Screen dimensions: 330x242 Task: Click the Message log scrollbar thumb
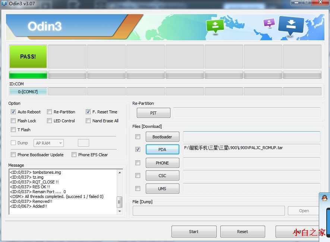(x=120, y=202)
